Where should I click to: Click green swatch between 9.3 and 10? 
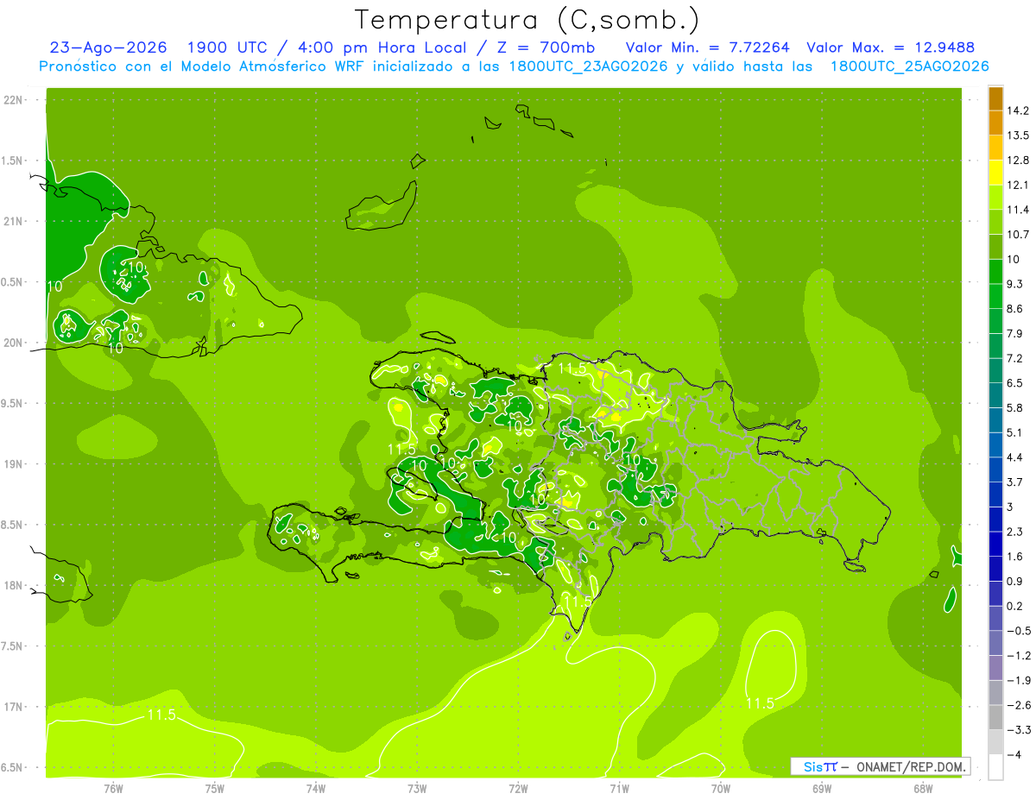pos(995,272)
